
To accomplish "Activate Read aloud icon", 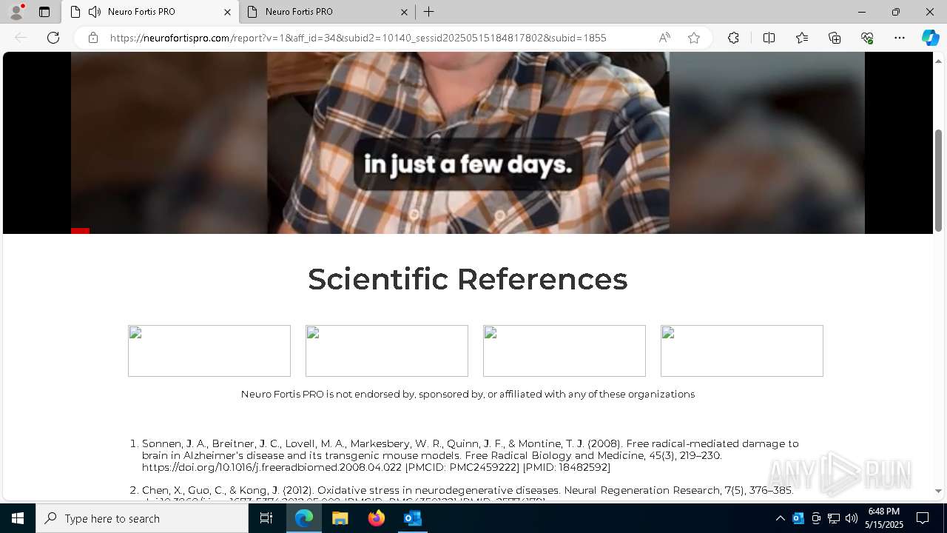I will [x=664, y=38].
